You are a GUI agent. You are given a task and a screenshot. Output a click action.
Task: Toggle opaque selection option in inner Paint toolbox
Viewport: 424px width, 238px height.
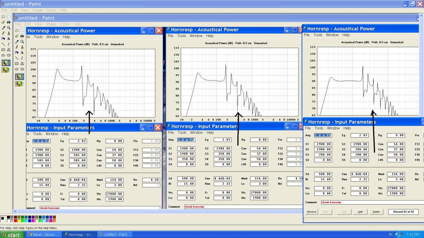[20, 77]
